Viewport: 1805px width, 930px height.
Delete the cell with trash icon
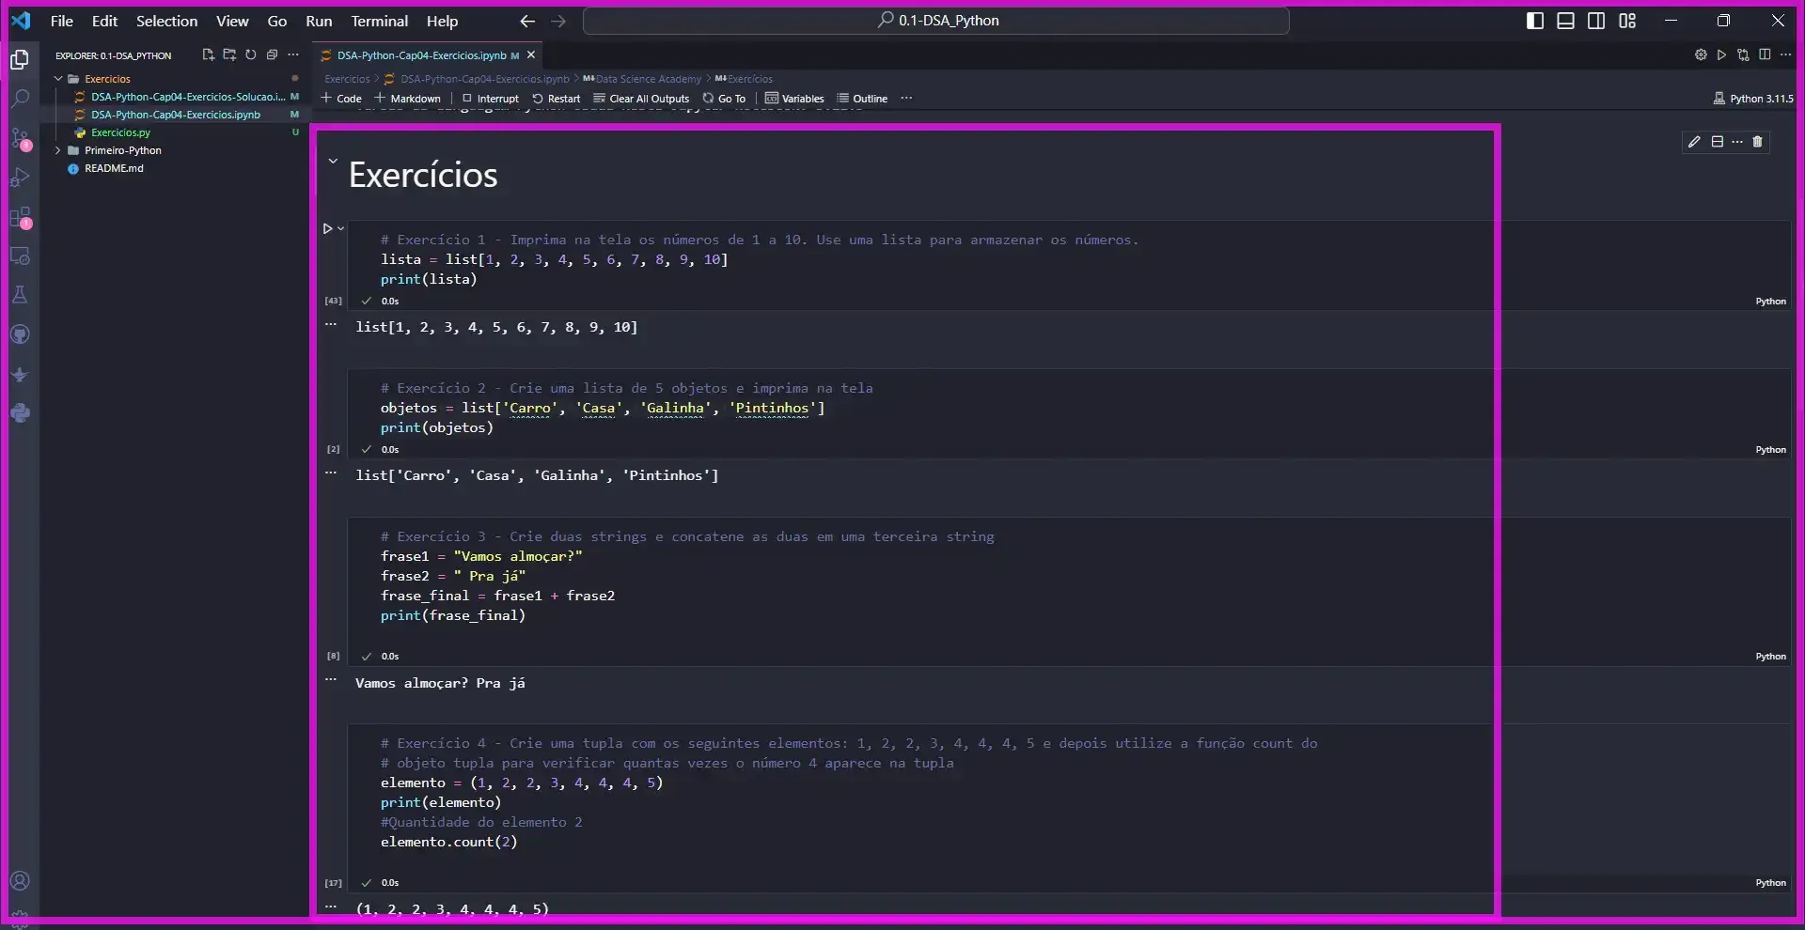pos(1758,142)
